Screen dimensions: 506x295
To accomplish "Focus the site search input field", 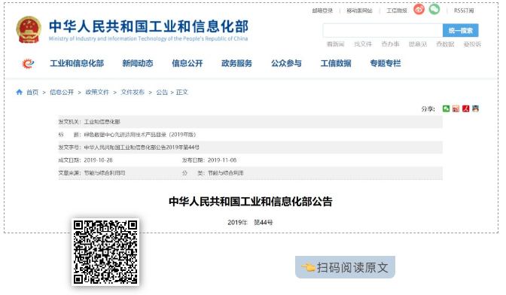I will [383, 31].
